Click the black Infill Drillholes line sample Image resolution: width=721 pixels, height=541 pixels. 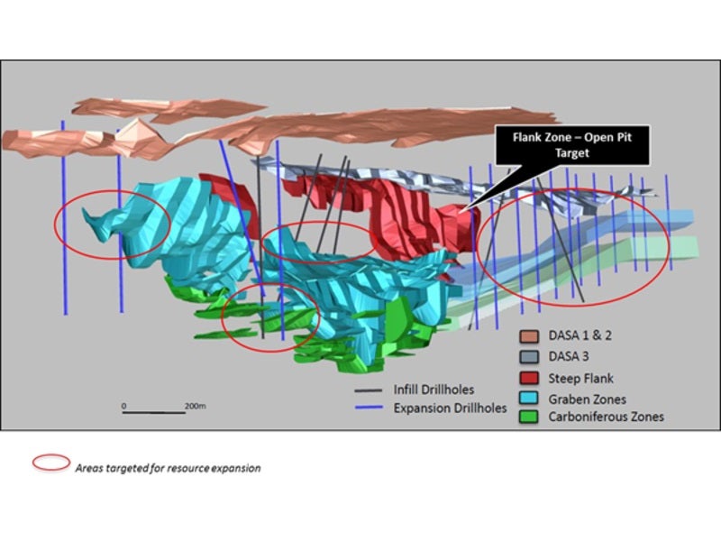pyautogui.click(x=369, y=390)
